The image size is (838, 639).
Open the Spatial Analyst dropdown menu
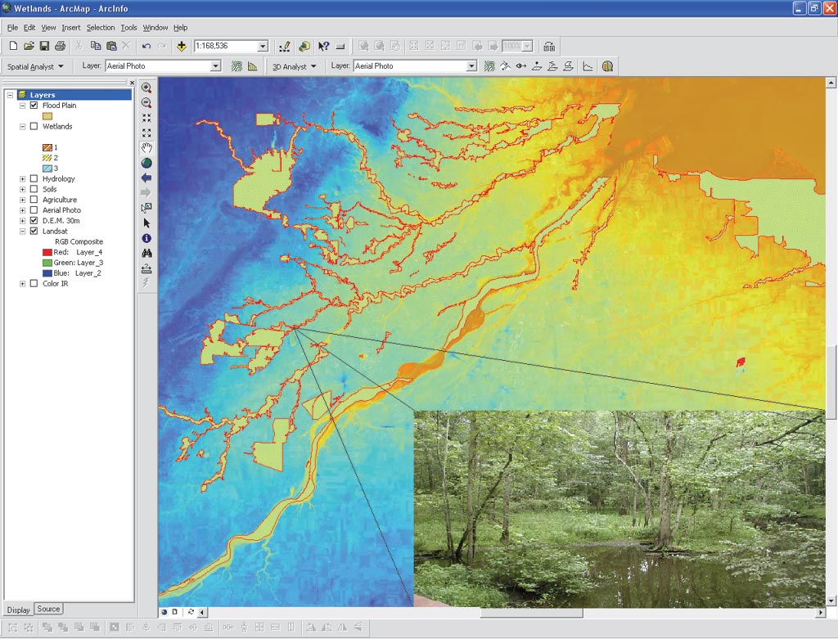[36, 66]
